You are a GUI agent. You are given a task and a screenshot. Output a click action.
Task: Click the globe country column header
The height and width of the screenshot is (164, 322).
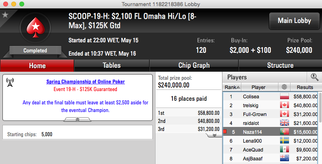click(285, 87)
